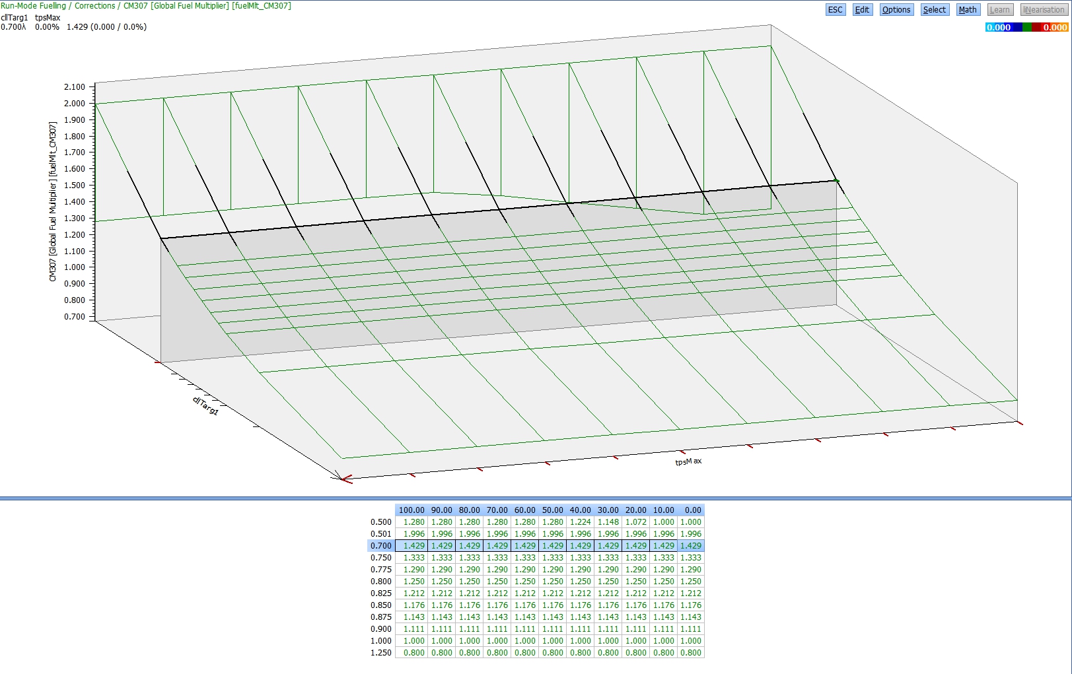Select the 50.00 column header

pyautogui.click(x=552, y=510)
